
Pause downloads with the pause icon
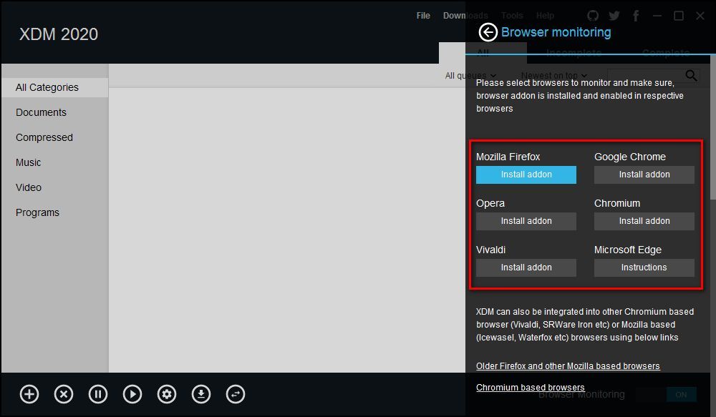click(98, 394)
